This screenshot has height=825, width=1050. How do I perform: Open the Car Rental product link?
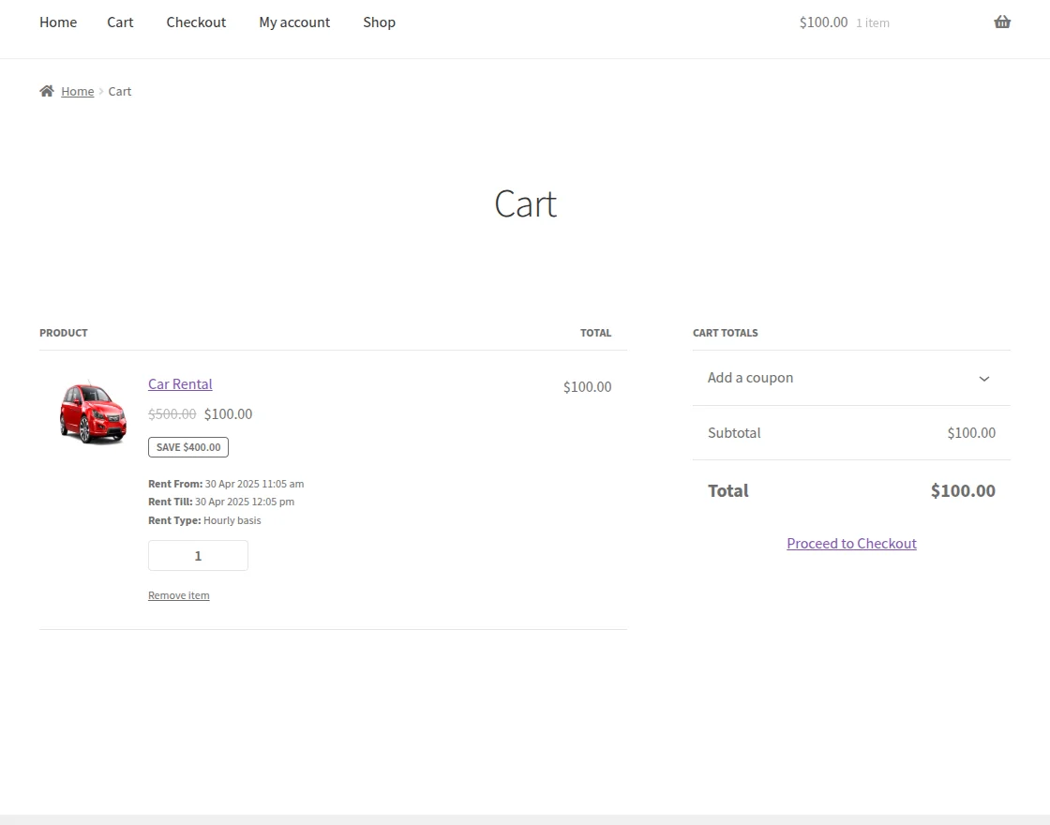point(179,384)
